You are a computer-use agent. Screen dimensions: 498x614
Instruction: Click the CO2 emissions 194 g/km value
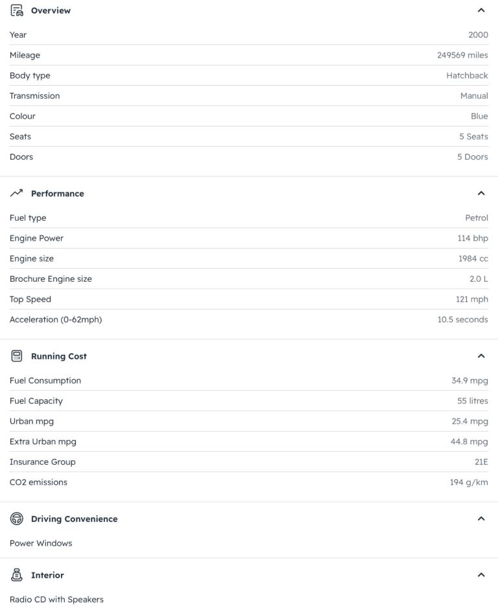[x=469, y=482]
